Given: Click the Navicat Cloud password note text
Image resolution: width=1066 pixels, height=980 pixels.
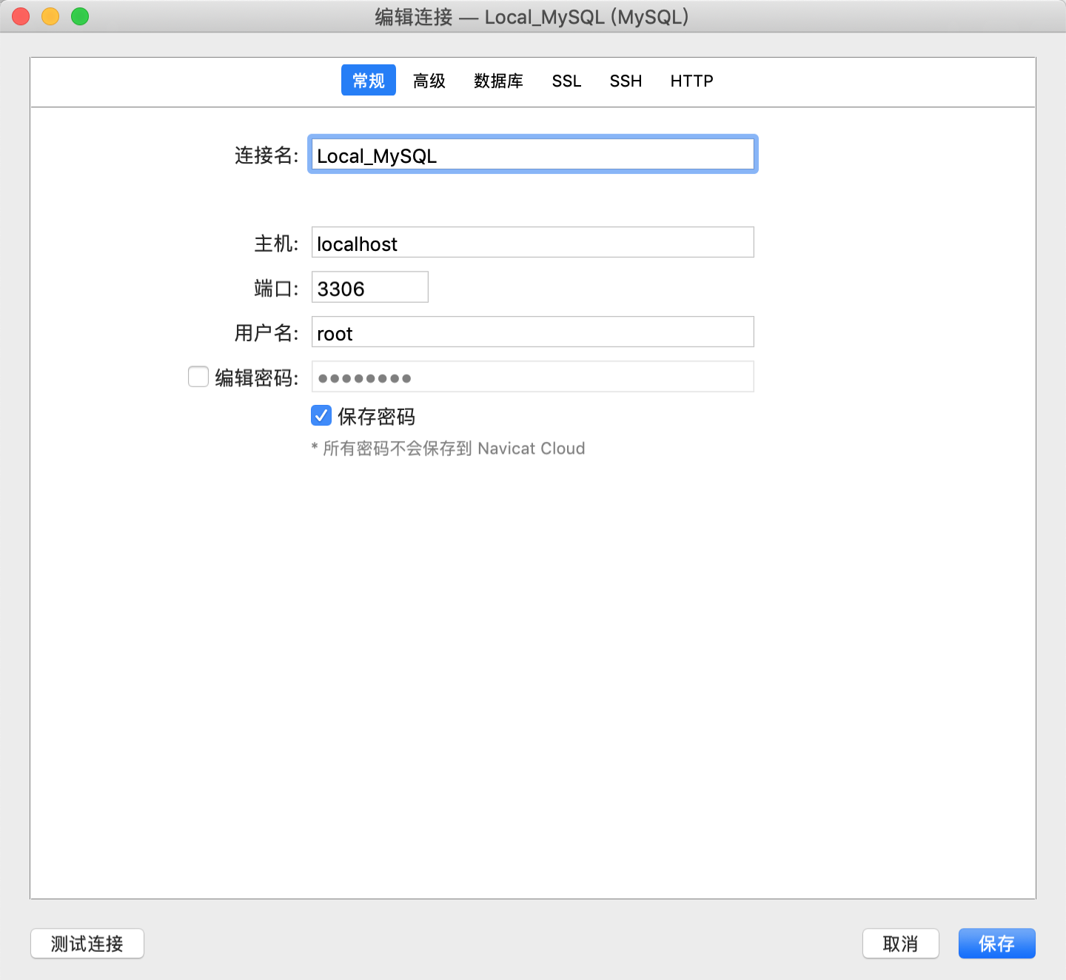Looking at the screenshot, I should click(449, 449).
